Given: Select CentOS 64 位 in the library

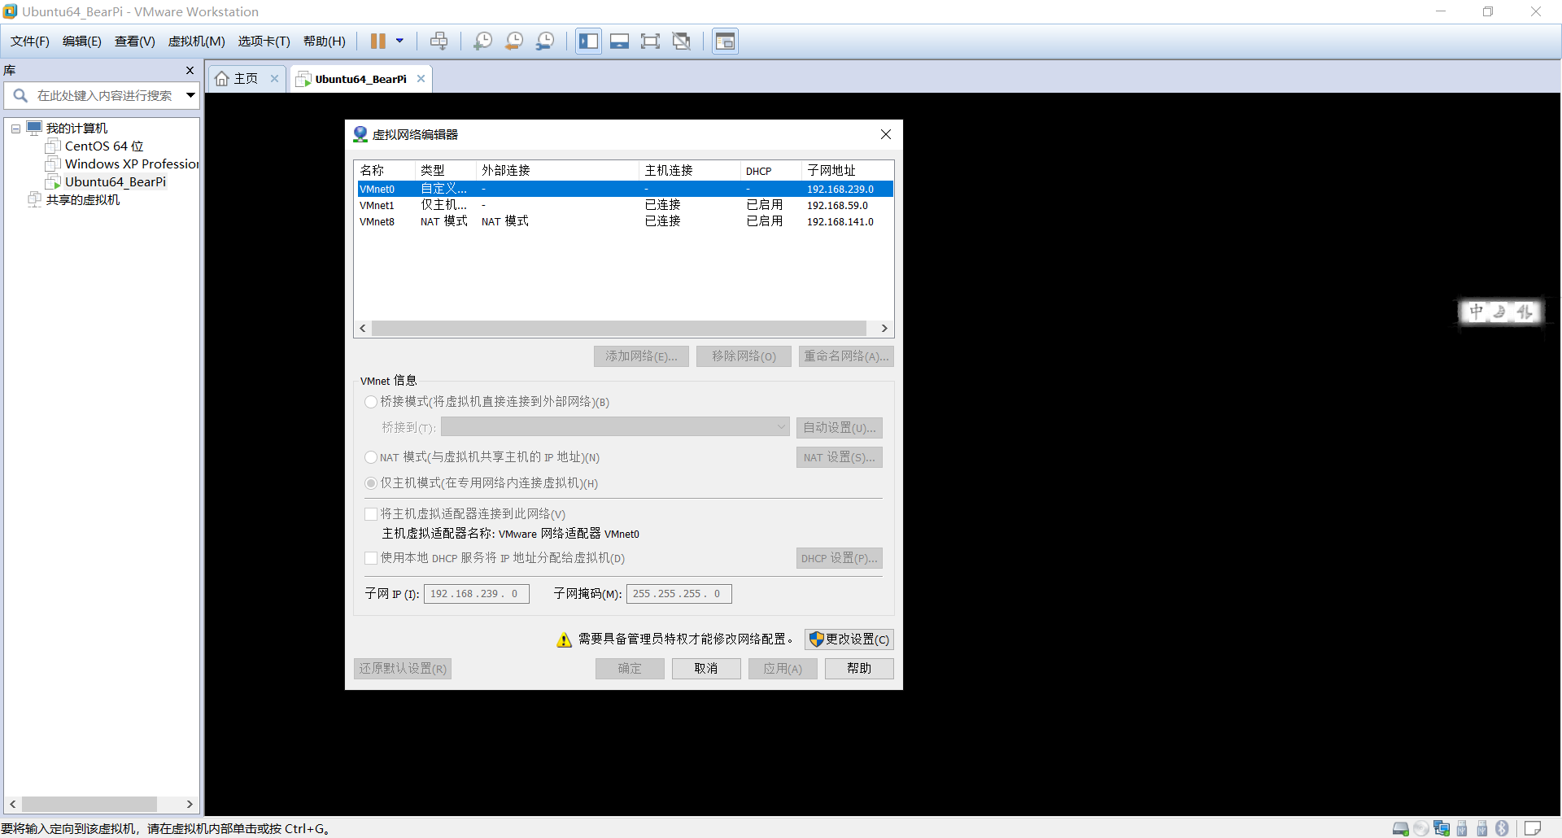Looking at the screenshot, I should pyautogui.click(x=104, y=146).
